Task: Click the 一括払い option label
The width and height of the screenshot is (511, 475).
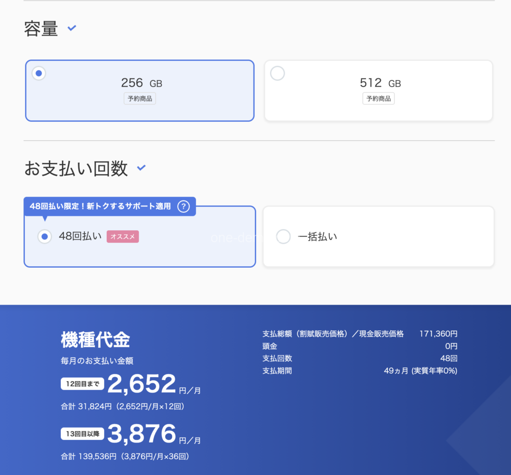Action: 317,237
